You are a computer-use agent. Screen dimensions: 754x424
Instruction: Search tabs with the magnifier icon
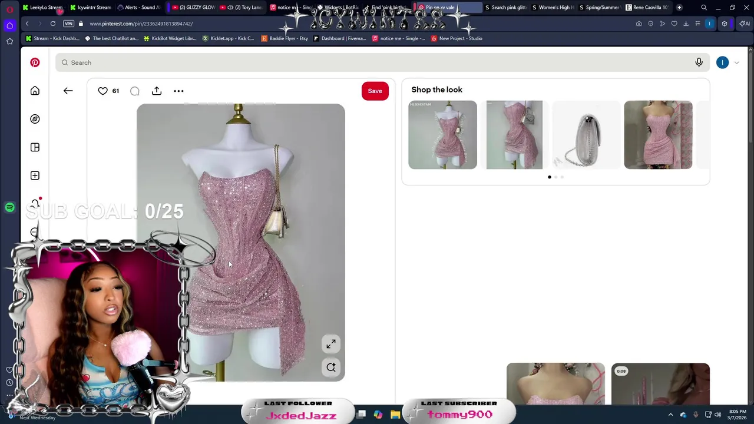coord(704,8)
